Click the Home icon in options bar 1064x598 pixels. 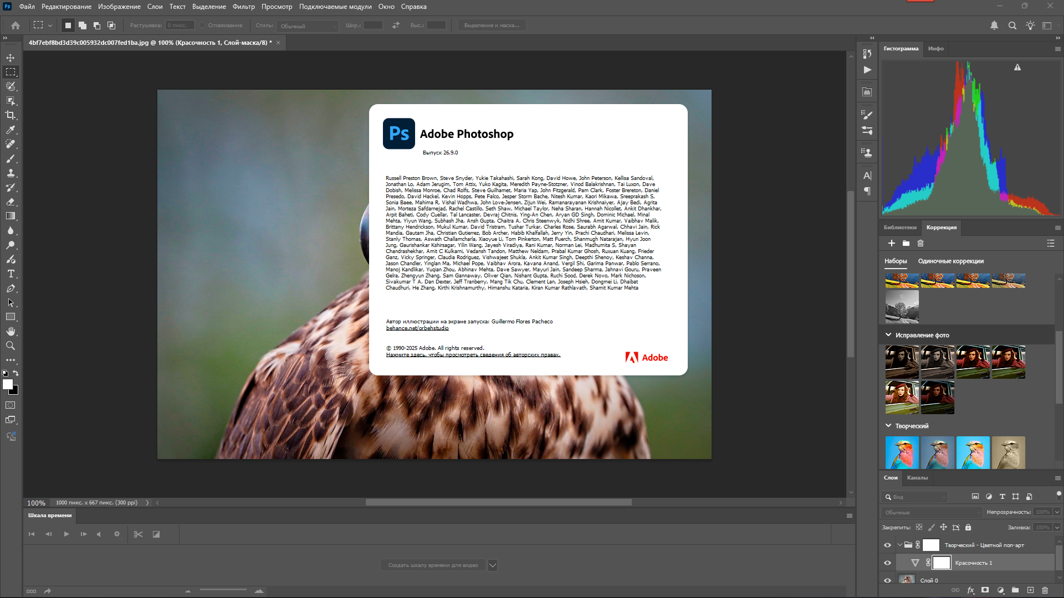[x=16, y=25]
